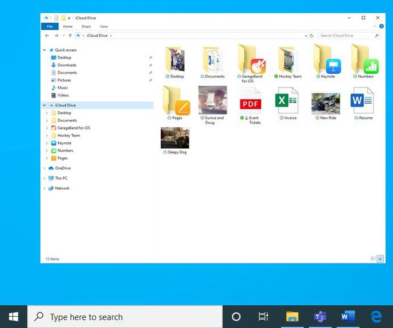Viewport: 393px width, 328px height.
Task: Click the Edge browser taskbar icon
Action: pos(376,317)
